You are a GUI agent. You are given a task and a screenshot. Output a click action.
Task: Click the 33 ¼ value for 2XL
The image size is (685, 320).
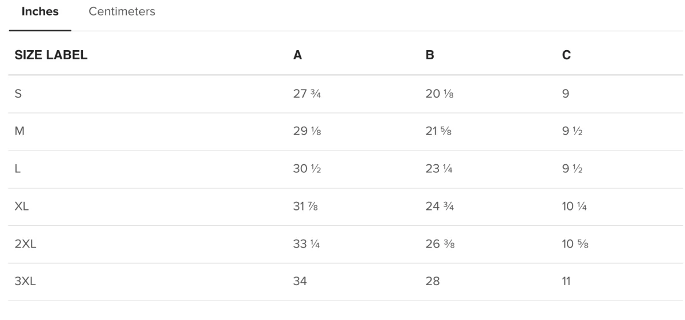(307, 245)
